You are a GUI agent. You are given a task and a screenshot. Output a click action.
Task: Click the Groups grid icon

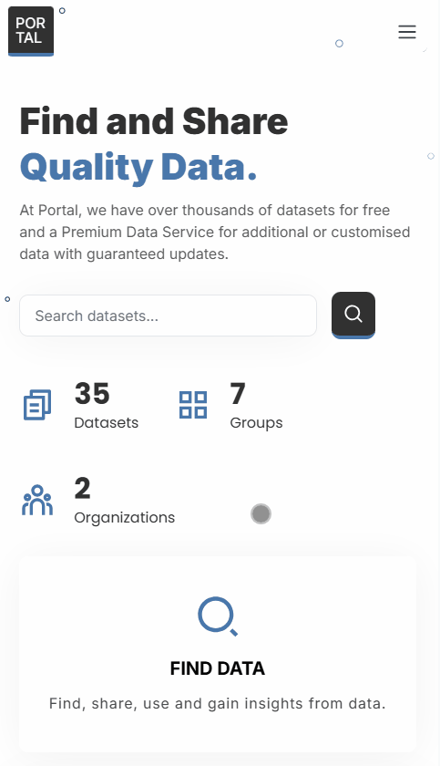tap(193, 405)
